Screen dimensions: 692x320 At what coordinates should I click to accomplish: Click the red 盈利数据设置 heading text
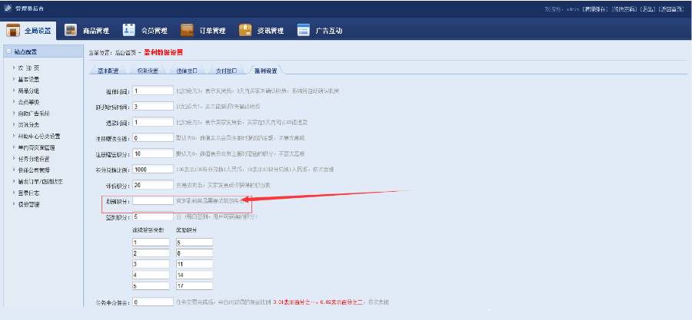tap(163, 52)
